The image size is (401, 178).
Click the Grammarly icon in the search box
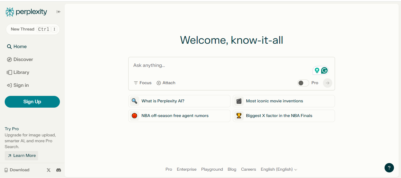click(x=324, y=70)
